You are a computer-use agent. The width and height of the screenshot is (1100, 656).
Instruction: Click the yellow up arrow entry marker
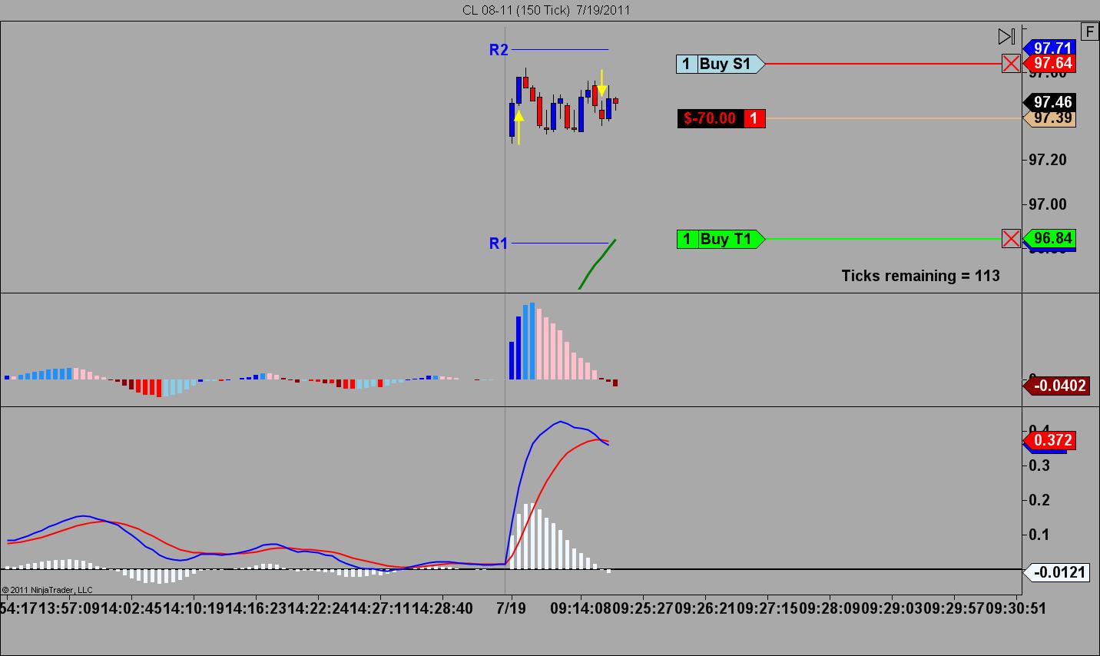point(519,127)
